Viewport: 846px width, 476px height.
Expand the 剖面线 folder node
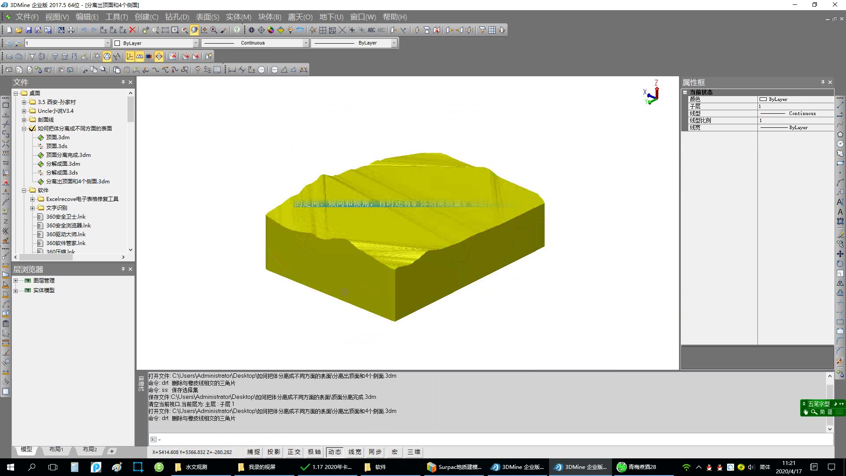24,120
